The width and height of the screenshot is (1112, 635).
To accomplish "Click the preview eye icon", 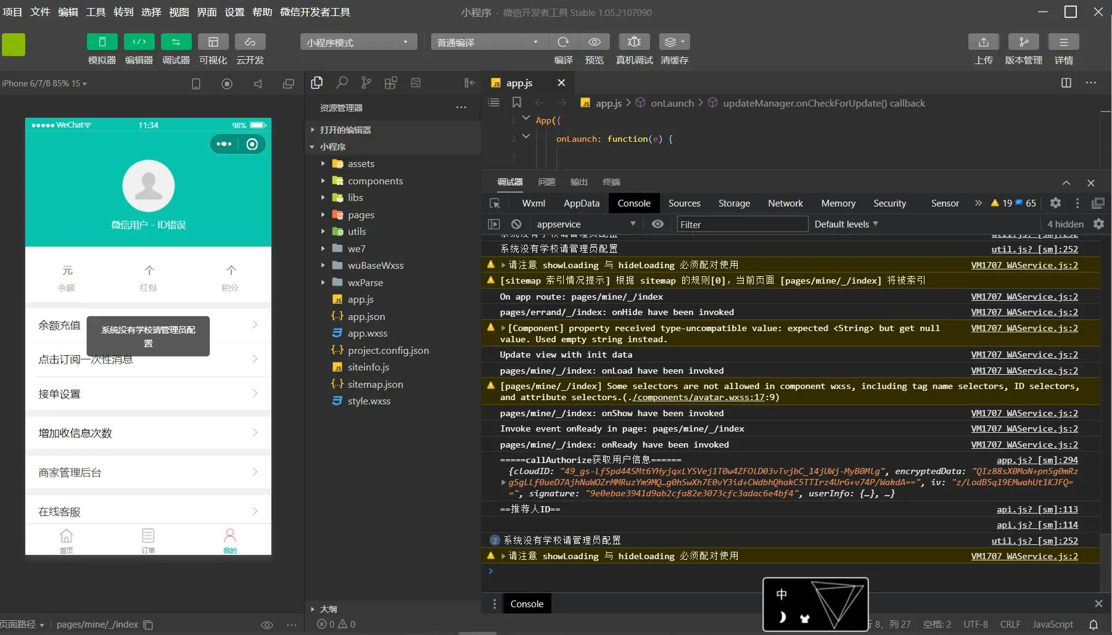I will click(x=595, y=42).
